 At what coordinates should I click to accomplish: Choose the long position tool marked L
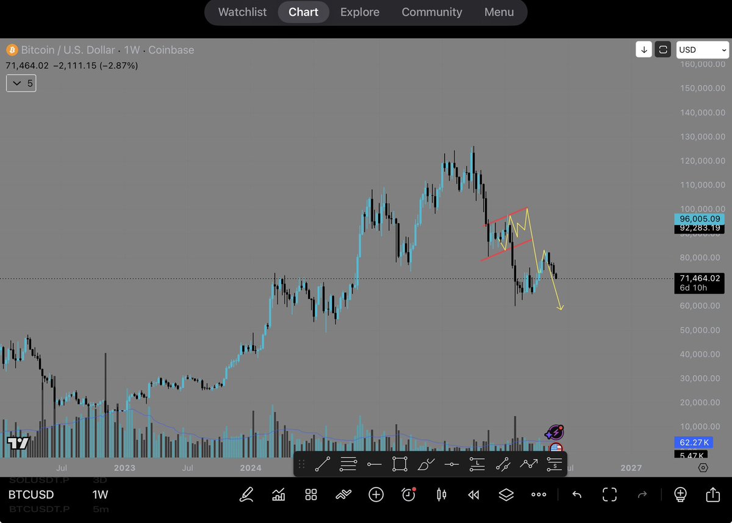(x=477, y=464)
